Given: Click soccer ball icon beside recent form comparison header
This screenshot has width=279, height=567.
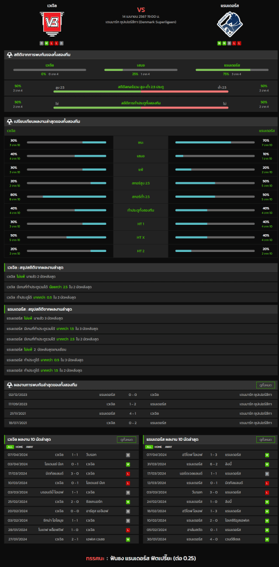Looking at the screenshot, I should click(x=10, y=121).
